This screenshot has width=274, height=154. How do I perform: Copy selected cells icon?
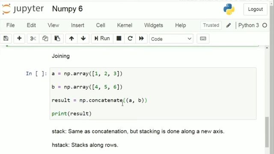(x=45, y=38)
